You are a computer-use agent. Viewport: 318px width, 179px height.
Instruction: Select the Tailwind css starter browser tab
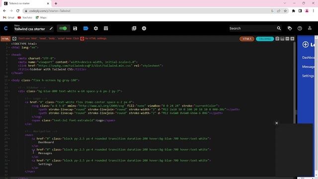(x=26, y=3)
